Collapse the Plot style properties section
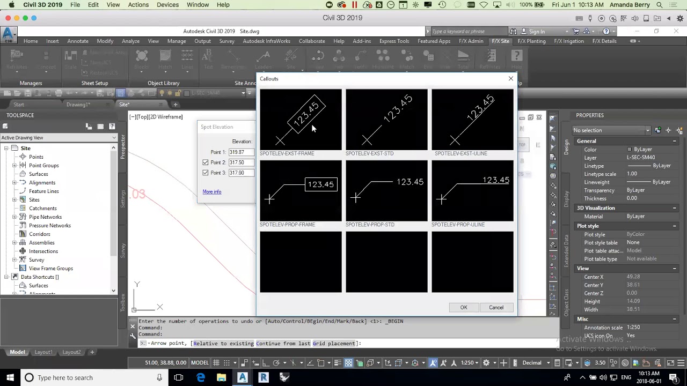Screen dimensions: 687x386 [x=675, y=226]
